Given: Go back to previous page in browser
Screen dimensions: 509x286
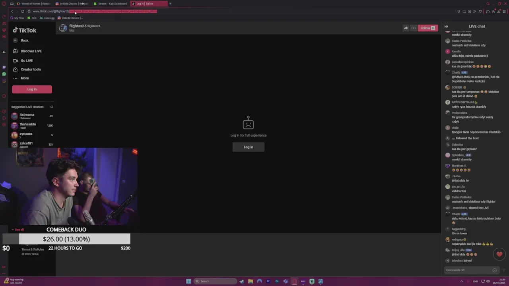Looking at the screenshot, I should click(x=12, y=11).
